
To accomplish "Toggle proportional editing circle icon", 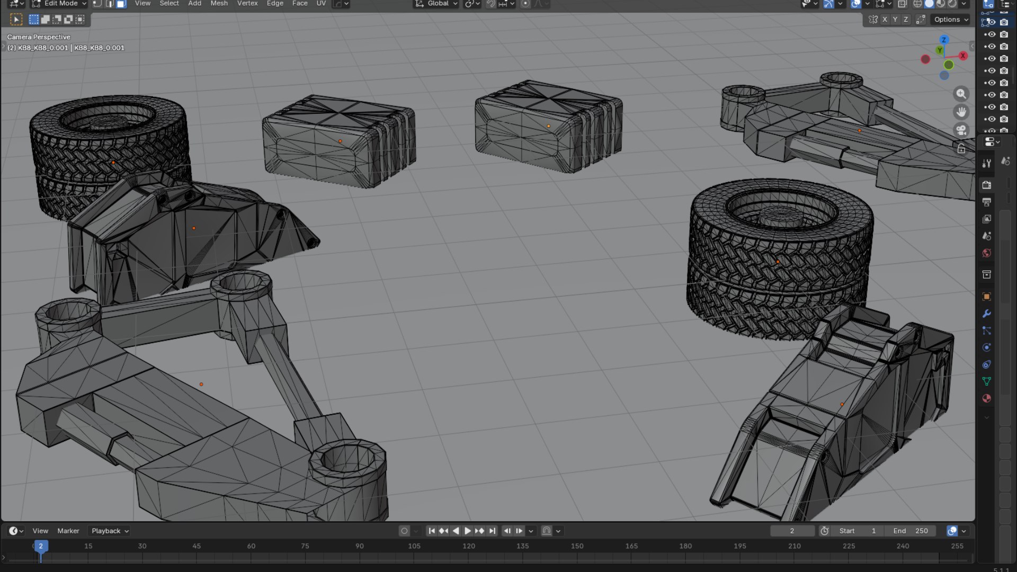I will pos(525,4).
